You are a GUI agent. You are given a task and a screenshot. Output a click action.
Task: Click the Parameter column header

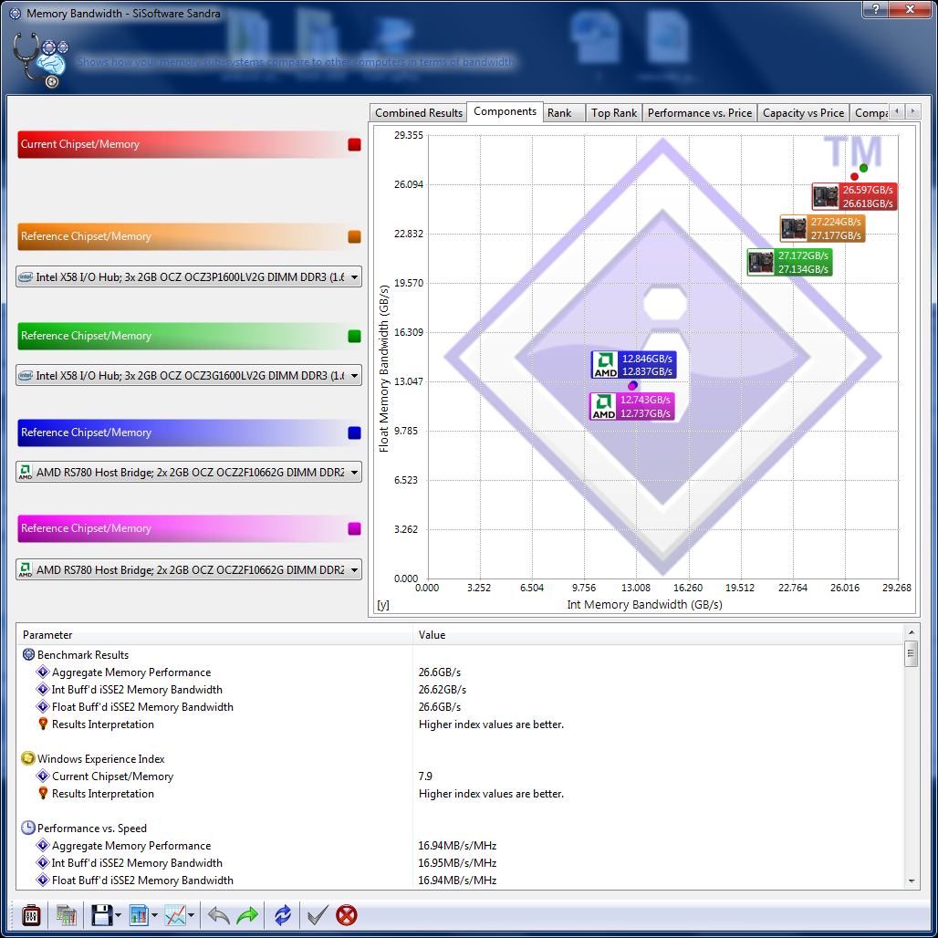pos(214,635)
